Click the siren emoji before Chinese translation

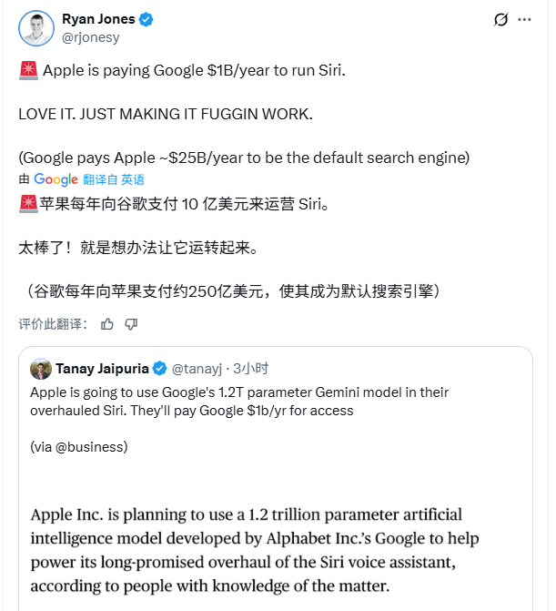click(x=27, y=203)
